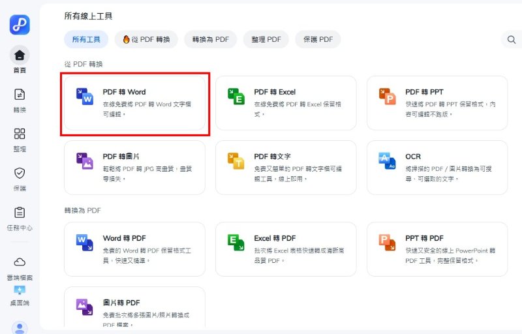The width and height of the screenshot is (522, 334).
Task: Click the search magnifier icon
Action: click(512, 40)
